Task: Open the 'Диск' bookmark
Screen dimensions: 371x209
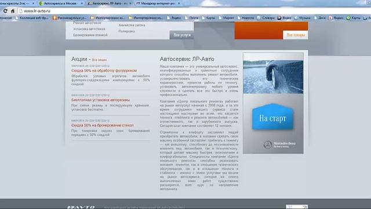Action: tap(319, 18)
